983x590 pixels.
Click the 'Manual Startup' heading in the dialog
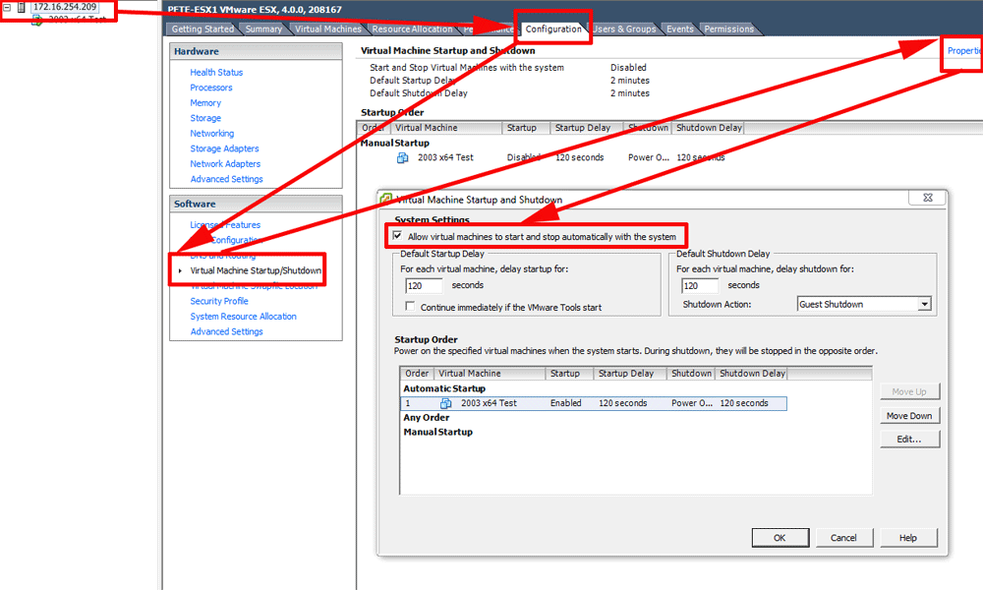click(x=437, y=432)
